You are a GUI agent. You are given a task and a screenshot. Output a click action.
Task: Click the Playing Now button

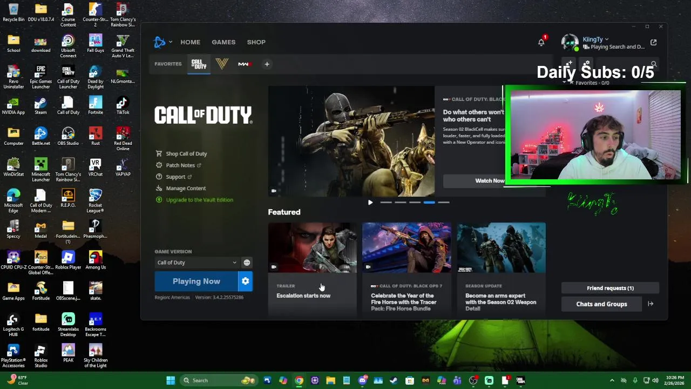(x=197, y=281)
